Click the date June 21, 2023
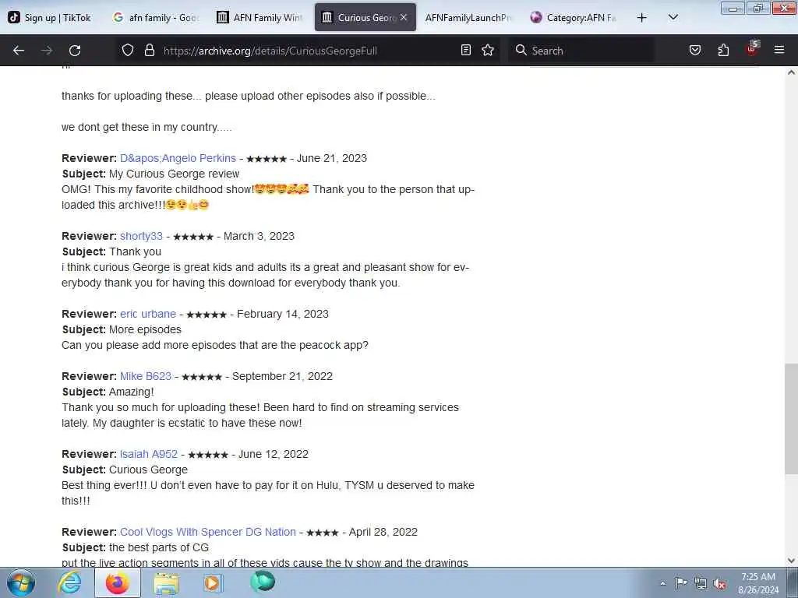Image resolution: width=798 pixels, height=598 pixels. pyautogui.click(x=332, y=158)
